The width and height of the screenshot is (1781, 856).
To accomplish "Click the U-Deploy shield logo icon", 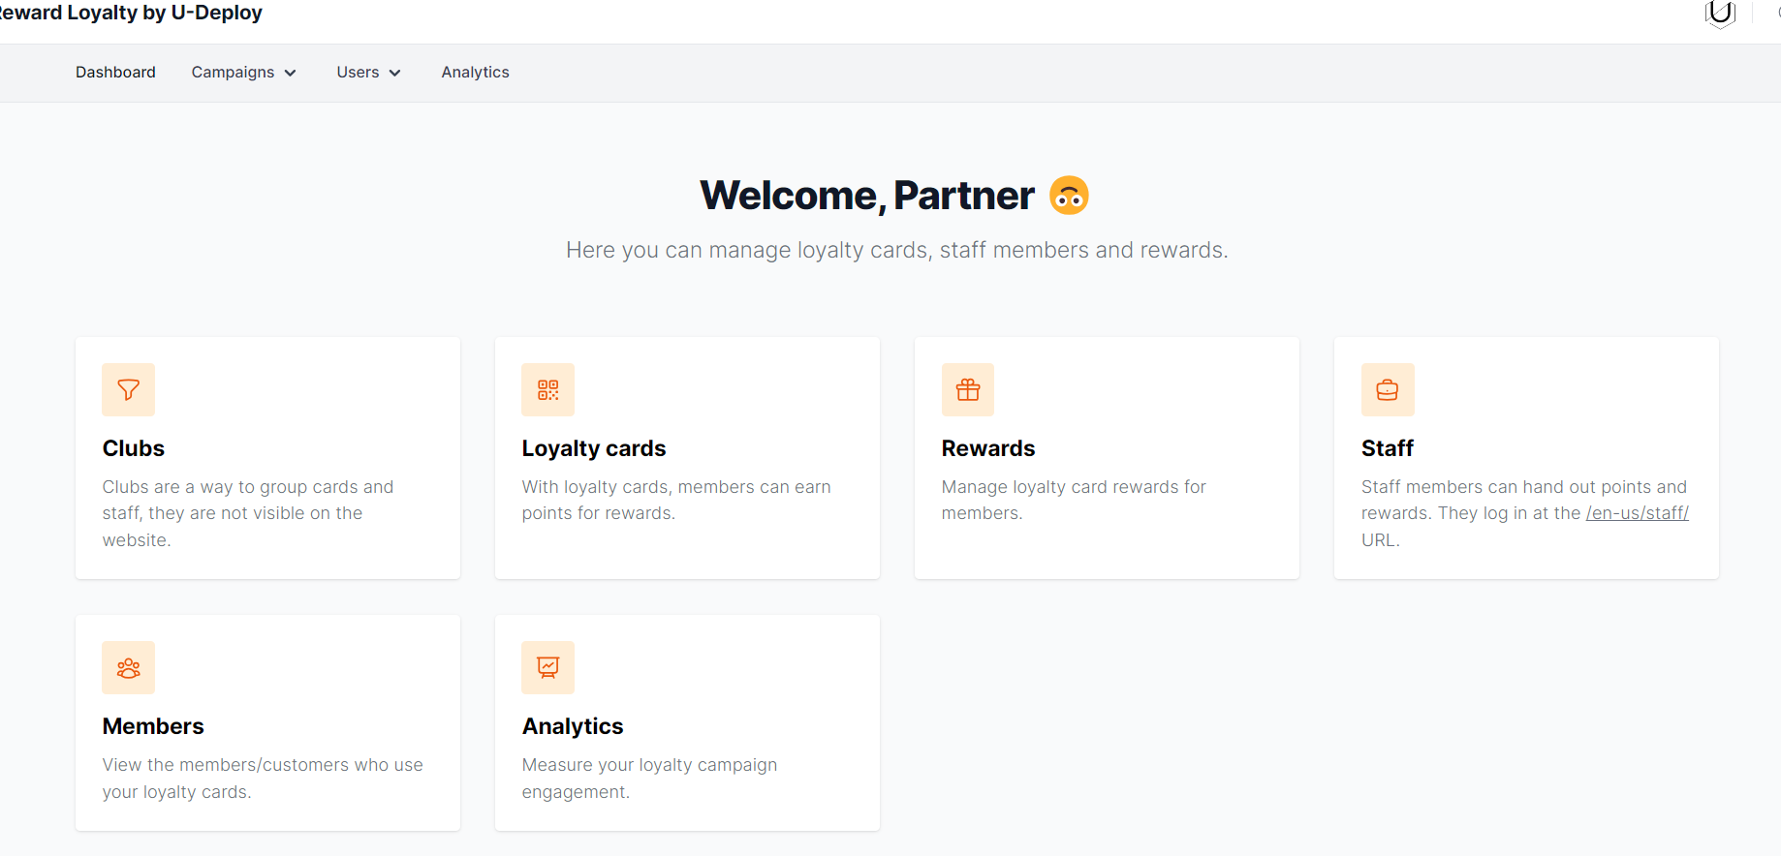I will pos(1720,14).
